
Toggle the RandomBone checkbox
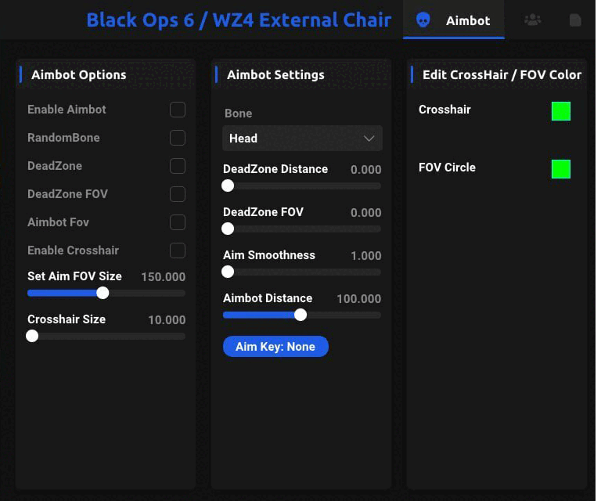coord(178,138)
